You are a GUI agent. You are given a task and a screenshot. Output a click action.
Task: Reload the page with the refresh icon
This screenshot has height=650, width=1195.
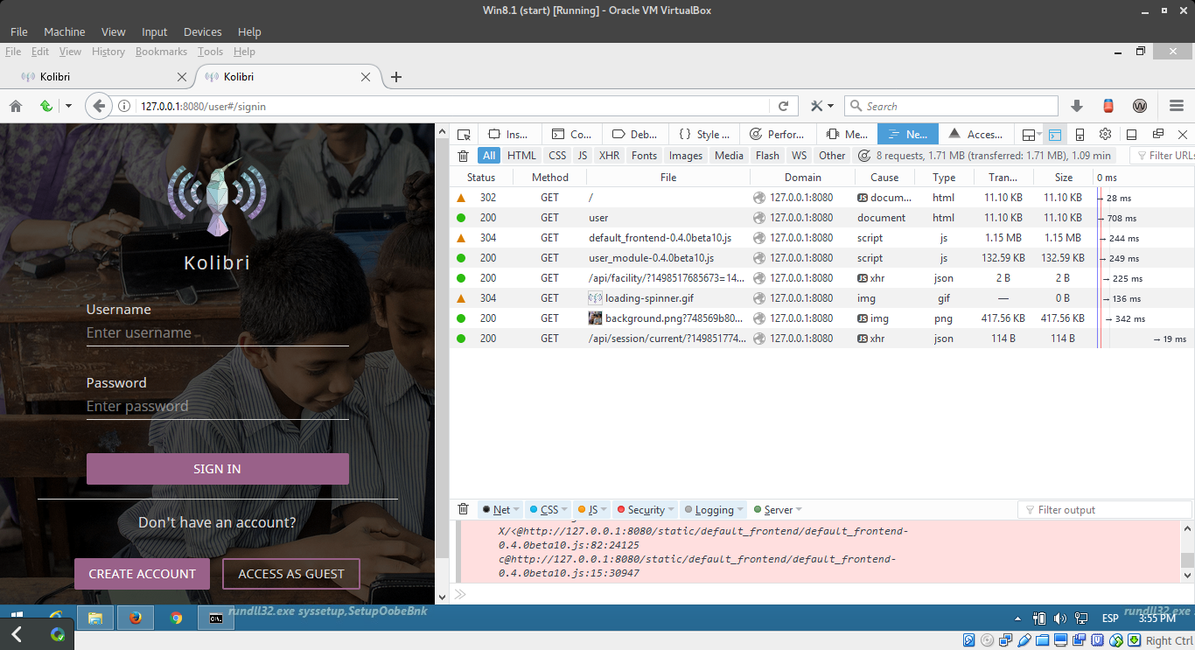pos(783,106)
